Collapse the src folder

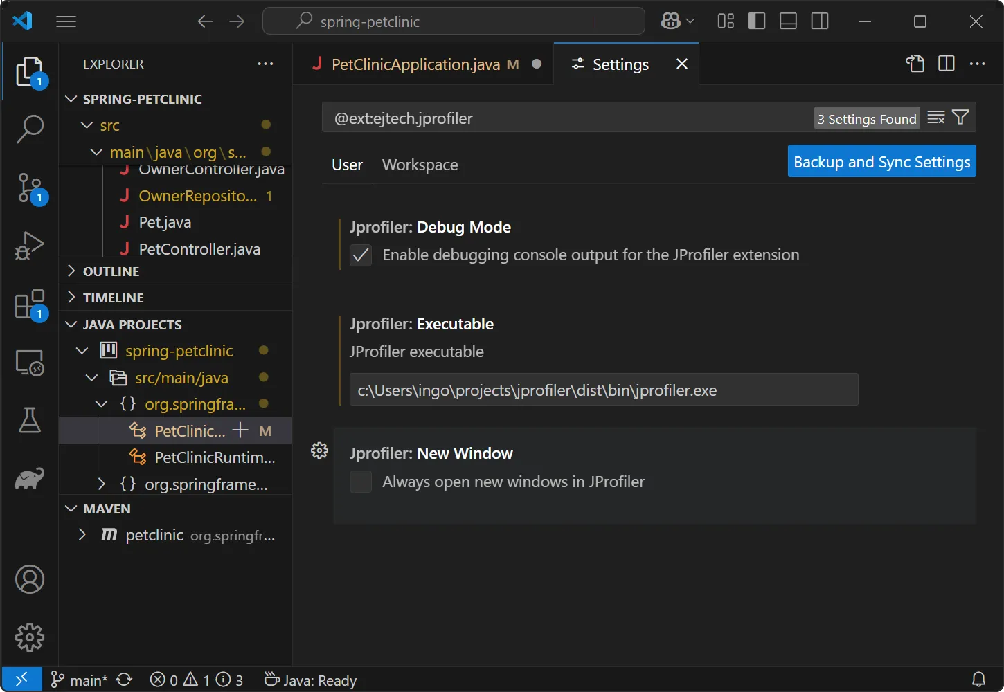point(175,125)
